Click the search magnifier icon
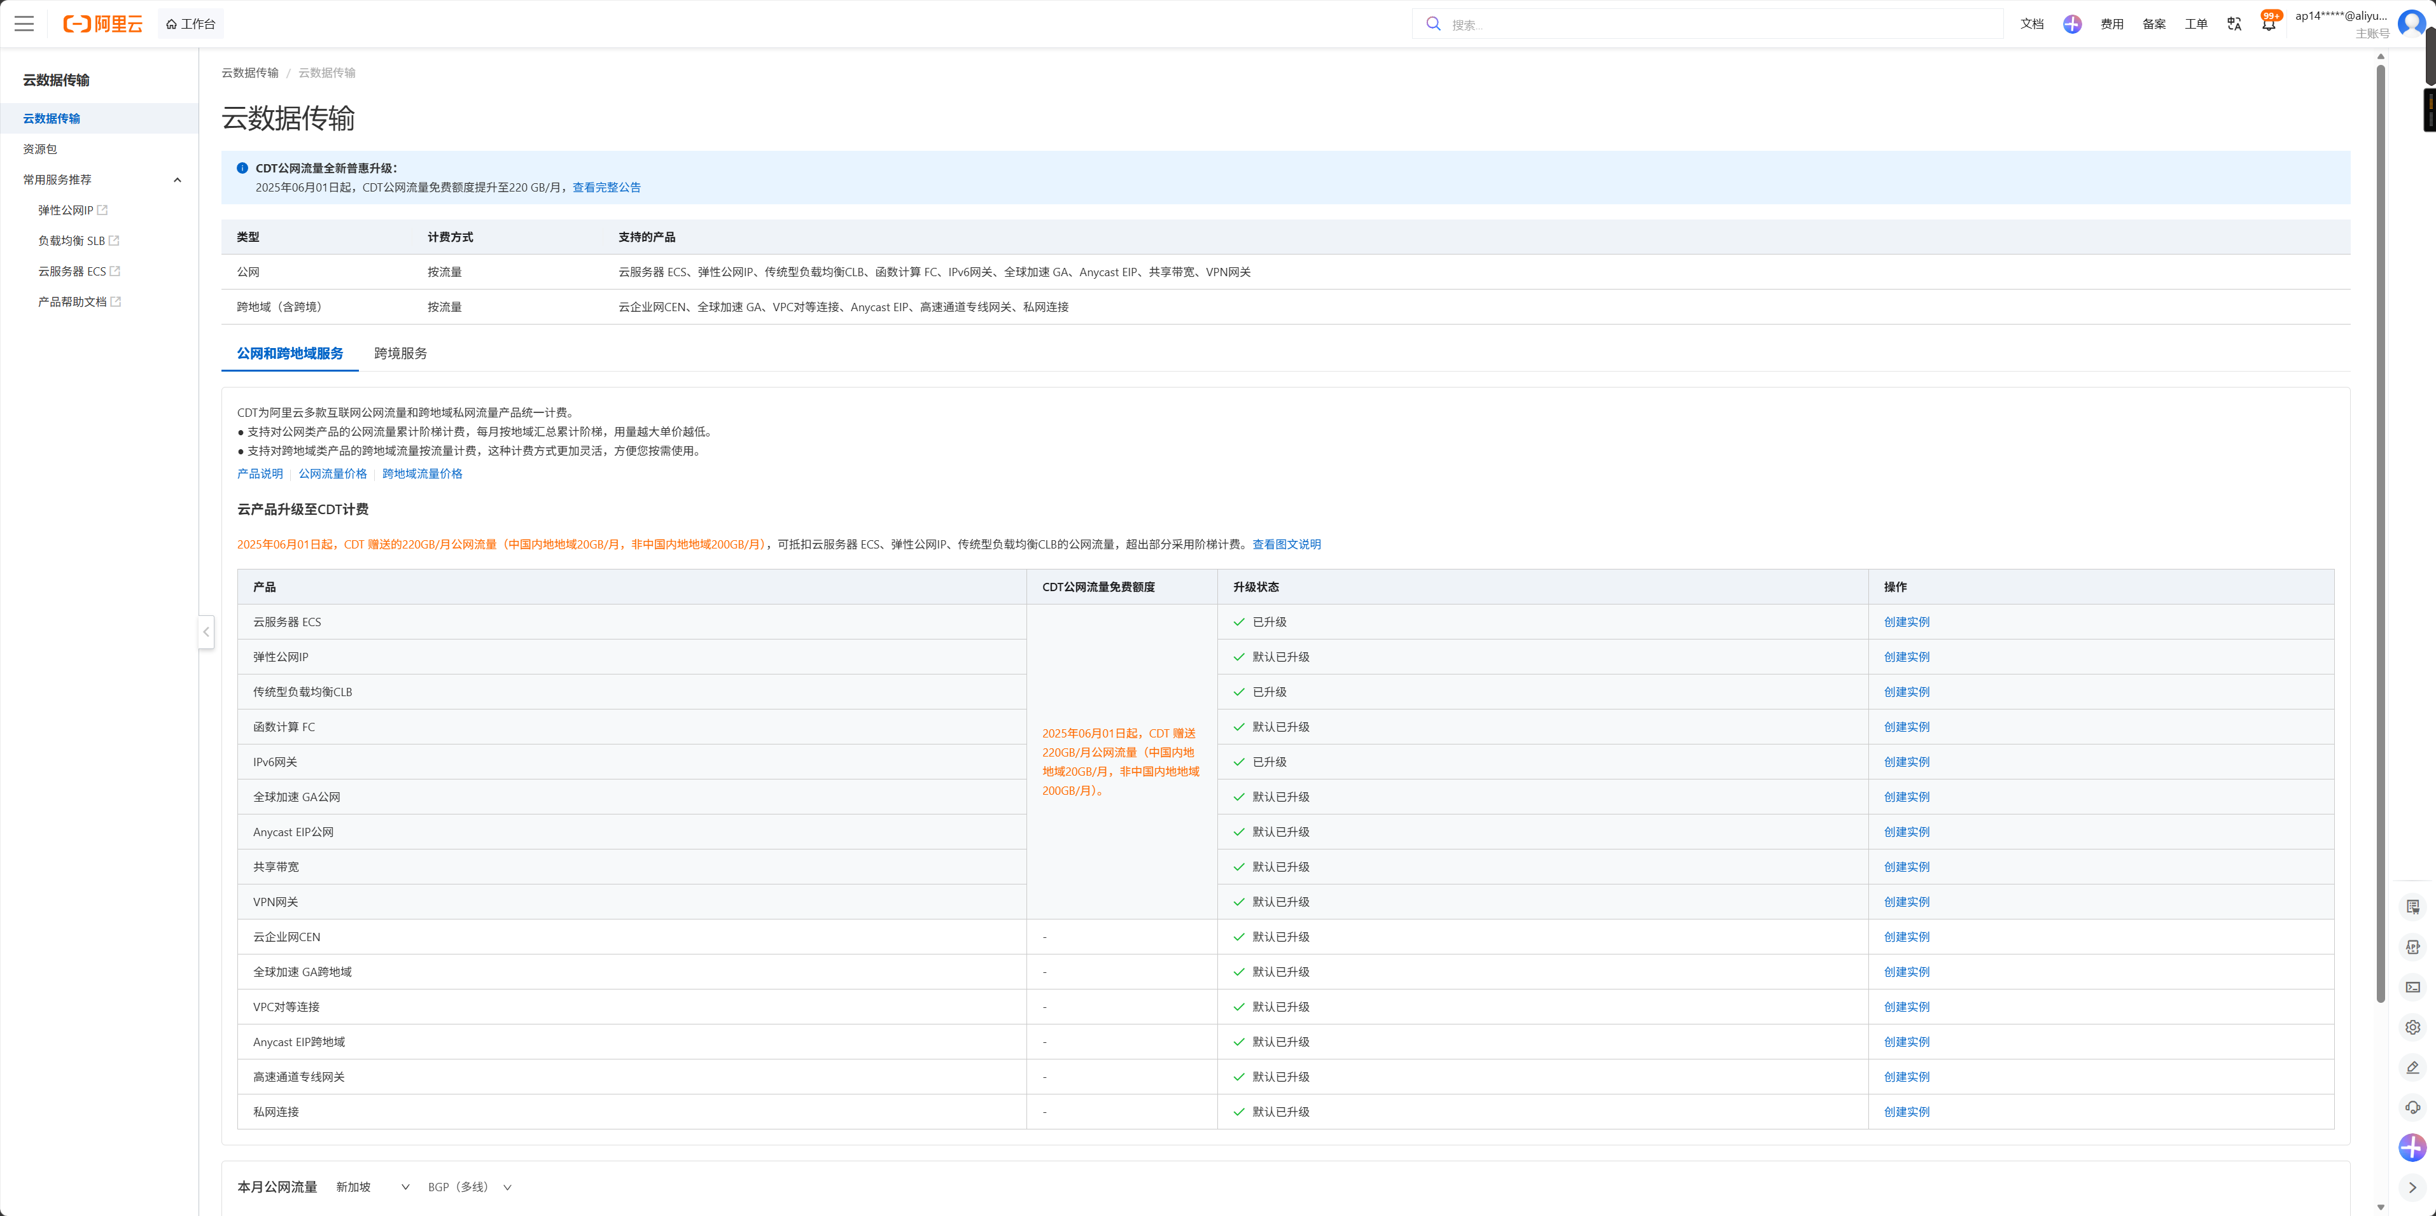The image size is (2436, 1216). pos(1434,24)
